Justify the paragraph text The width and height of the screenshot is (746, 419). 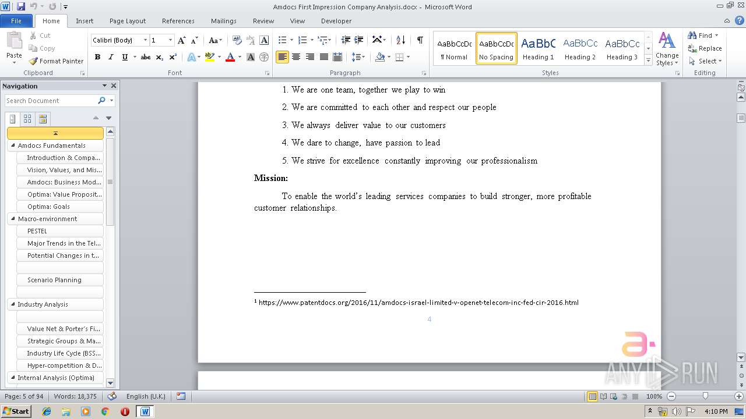(x=323, y=57)
